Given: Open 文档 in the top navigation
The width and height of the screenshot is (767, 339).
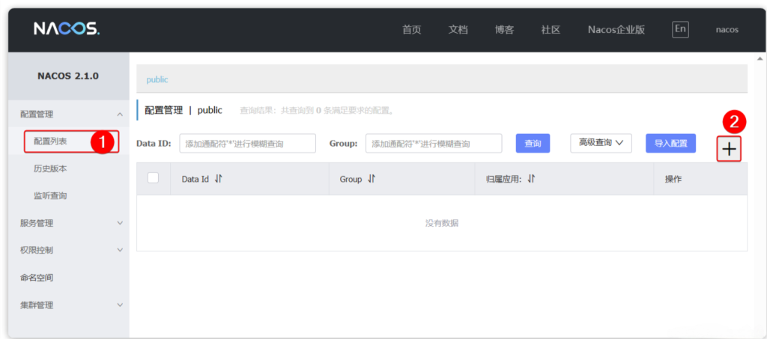Looking at the screenshot, I should (x=458, y=30).
